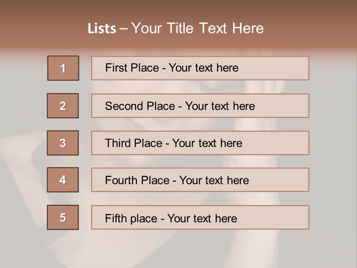Pick the number 3 box
The height and width of the screenshot is (268, 357).
[x=63, y=143]
